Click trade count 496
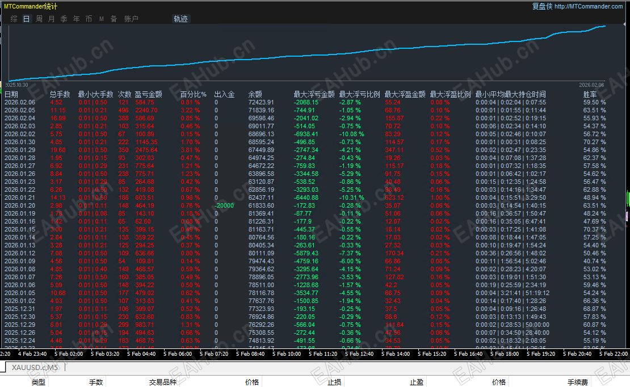 click(x=123, y=111)
